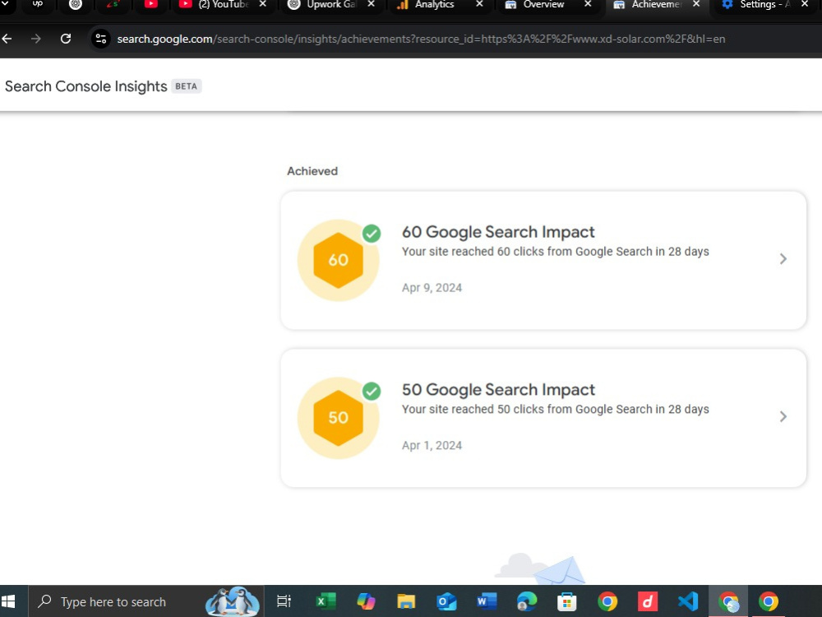822x617 pixels.
Task: Expand chevron on 50 clicks achievement
Action: (x=783, y=416)
